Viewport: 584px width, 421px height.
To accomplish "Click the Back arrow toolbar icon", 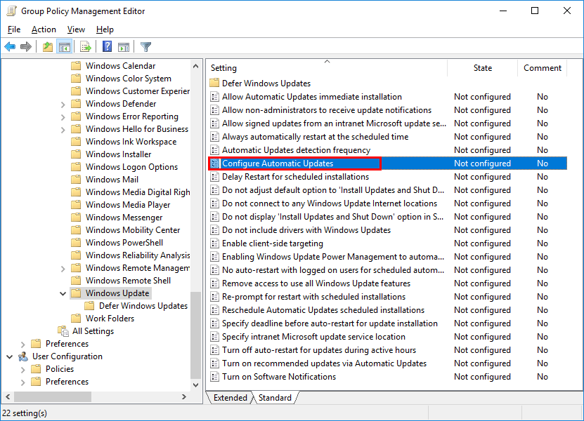I will [x=10, y=47].
